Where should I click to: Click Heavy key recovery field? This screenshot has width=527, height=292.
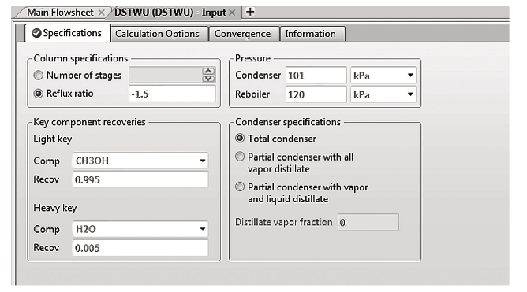(x=140, y=248)
